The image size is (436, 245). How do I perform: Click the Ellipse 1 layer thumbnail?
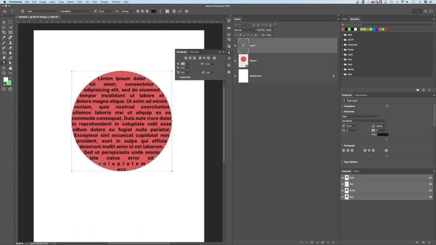(243, 61)
